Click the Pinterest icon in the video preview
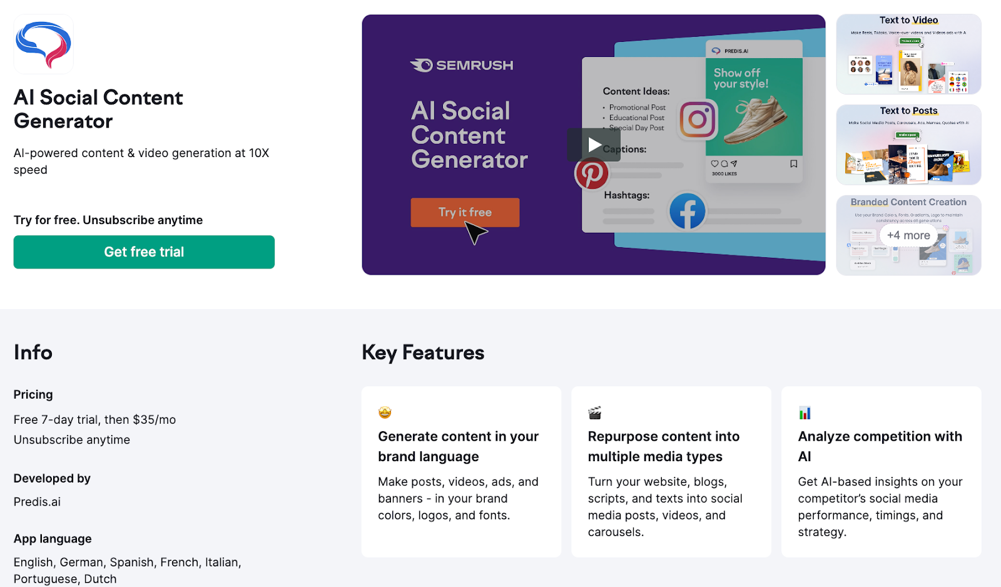This screenshot has width=1001, height=587. (591, 174)
